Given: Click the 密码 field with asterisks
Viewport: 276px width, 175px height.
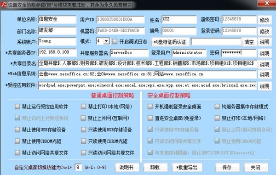Looking at the screenshot, I should coord(239,53).
